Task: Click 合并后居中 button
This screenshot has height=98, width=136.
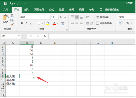Action: pyautogui.click(x=104, y=23)
